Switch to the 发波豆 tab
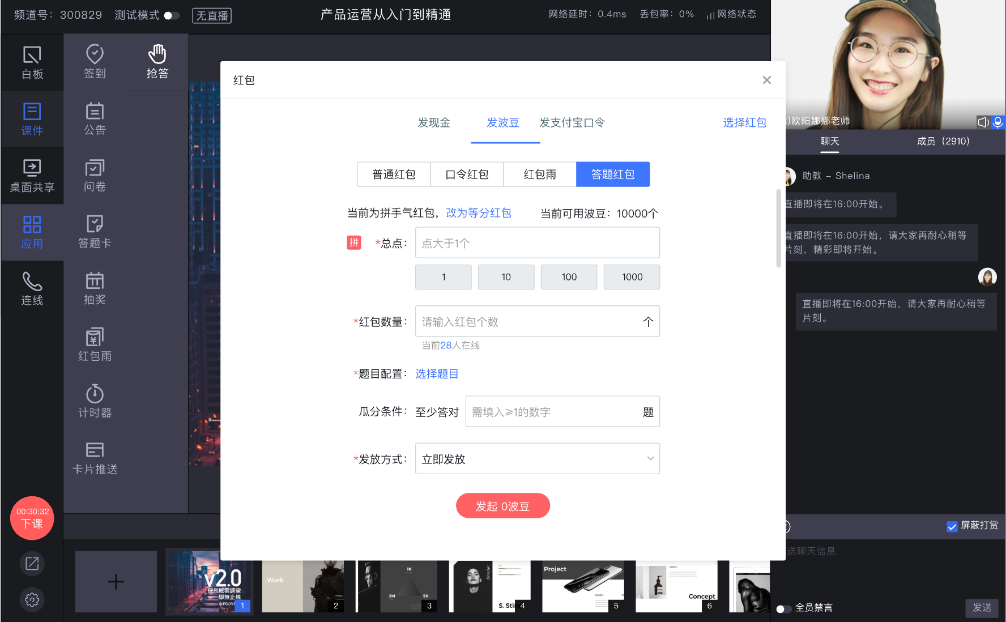 503,122
